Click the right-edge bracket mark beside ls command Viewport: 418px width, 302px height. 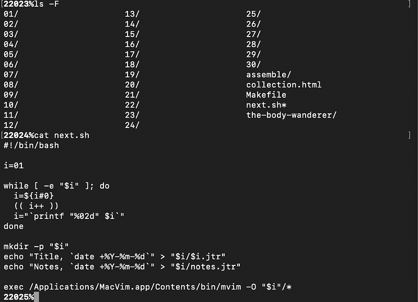point(409,4)
